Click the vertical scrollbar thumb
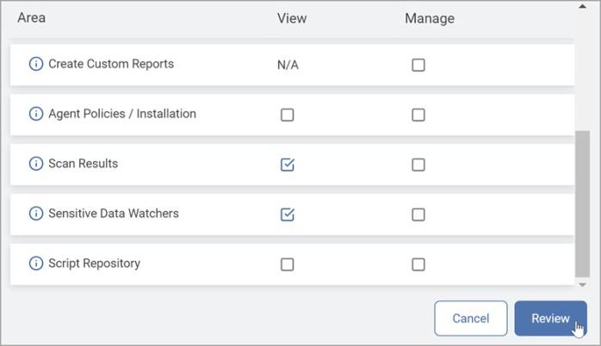The image size is (601, 346). tap(583, 203)
